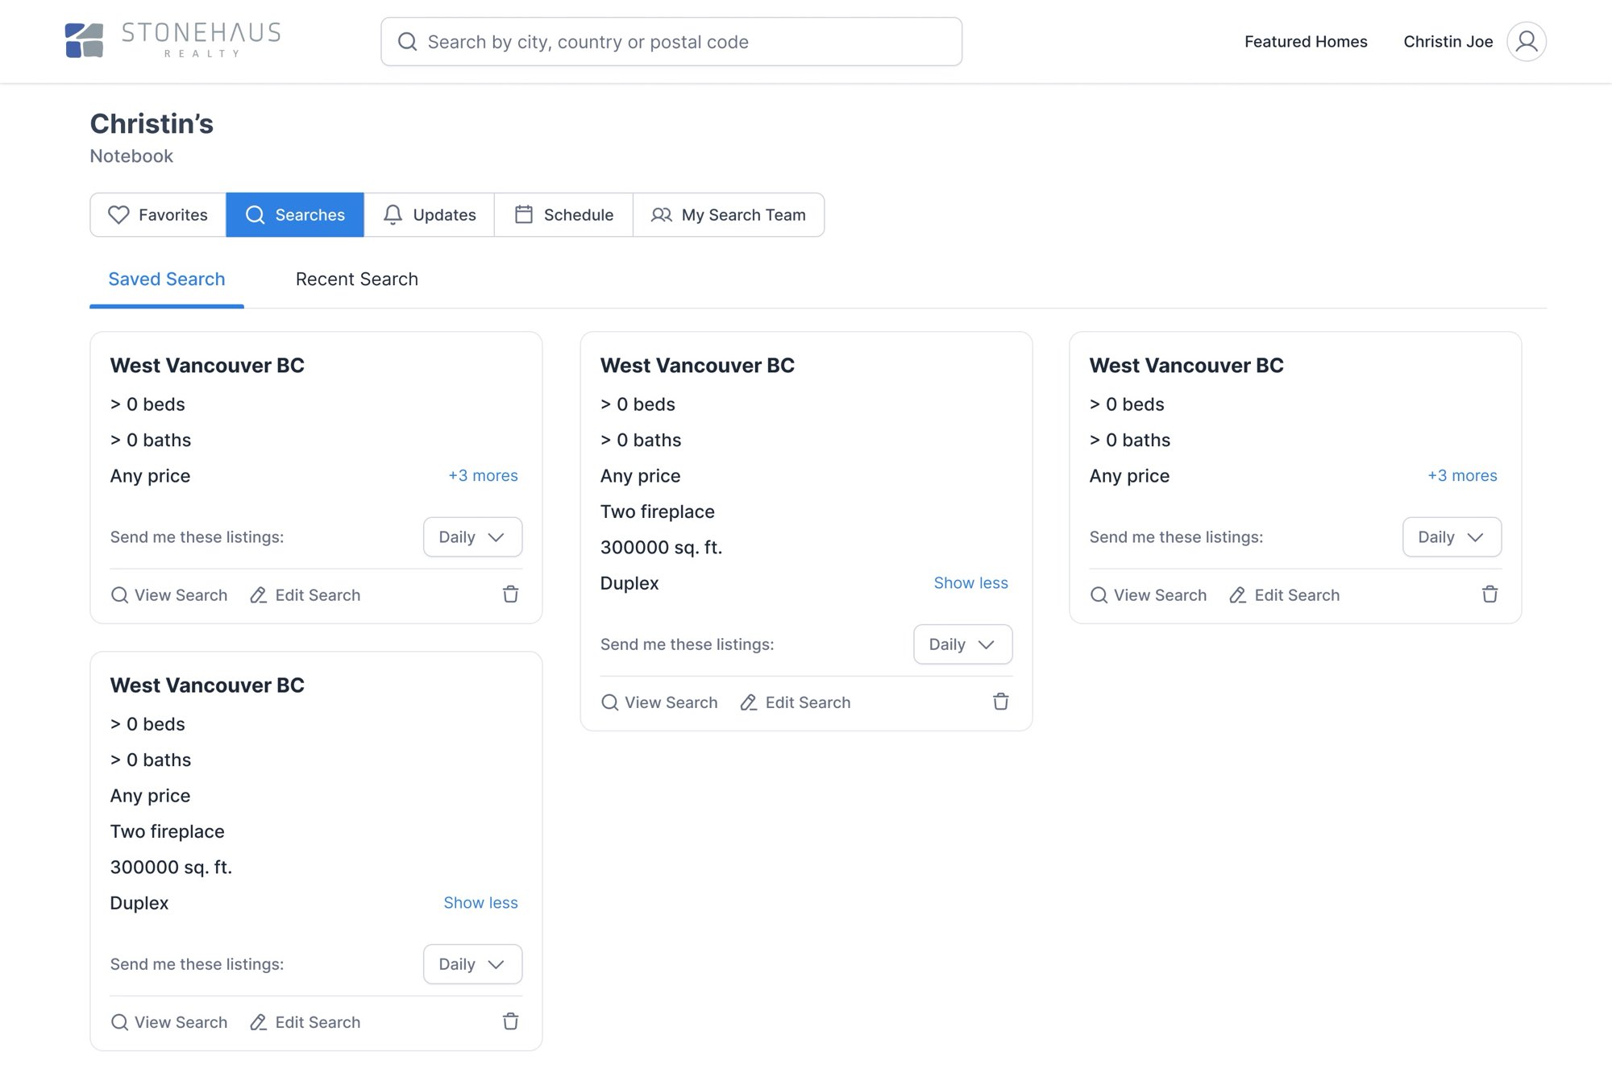Click the Christin's Notebook page heading
Viewport: 1612px width, 1085px height.
[x=152, y=137]
